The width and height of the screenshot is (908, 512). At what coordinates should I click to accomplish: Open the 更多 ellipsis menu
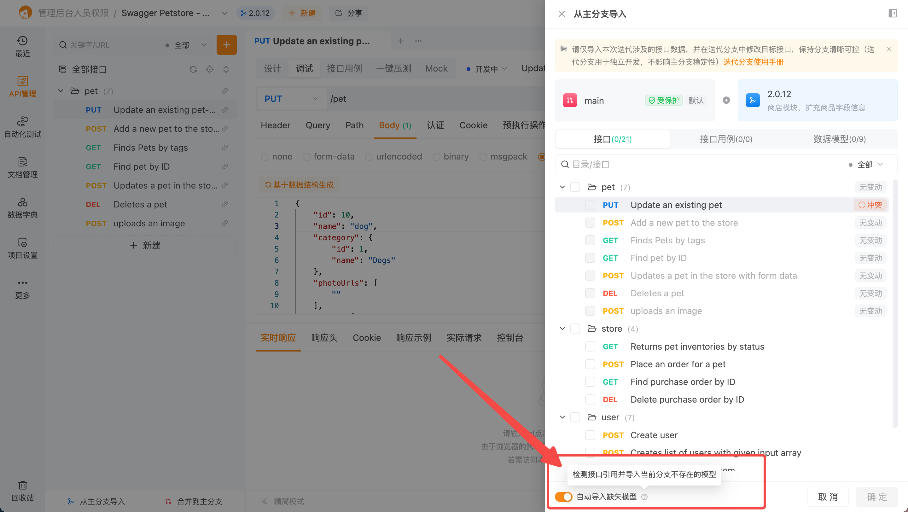(x=23, y=289)
